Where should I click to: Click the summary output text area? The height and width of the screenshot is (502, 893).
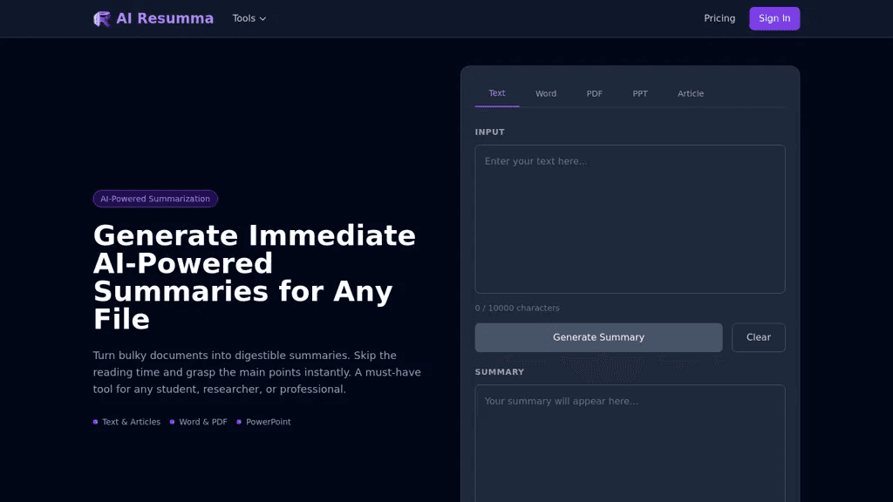pos(630,444)
